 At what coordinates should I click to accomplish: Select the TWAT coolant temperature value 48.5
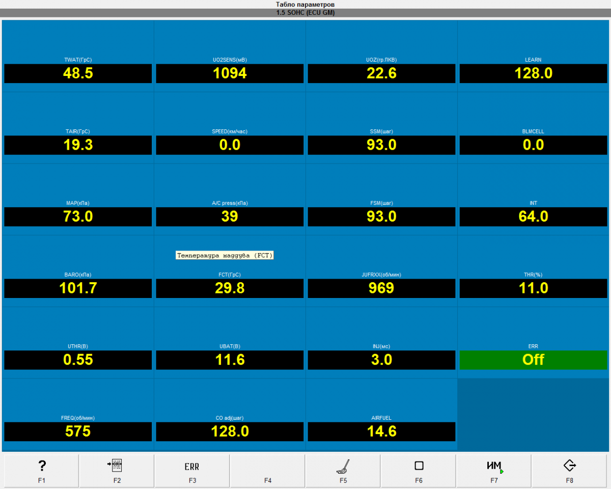point(78,73)
